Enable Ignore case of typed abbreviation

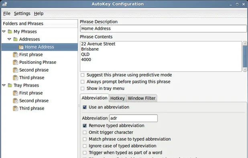click(85, 146)
